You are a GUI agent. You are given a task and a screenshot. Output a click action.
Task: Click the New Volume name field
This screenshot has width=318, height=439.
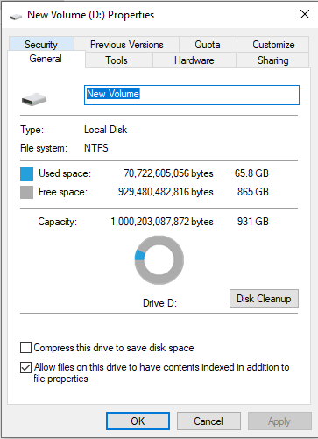192,95
